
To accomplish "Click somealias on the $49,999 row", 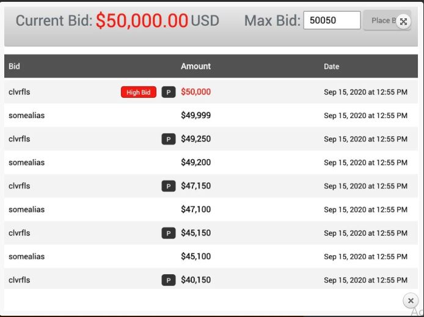I will click(x=26, y=116).
